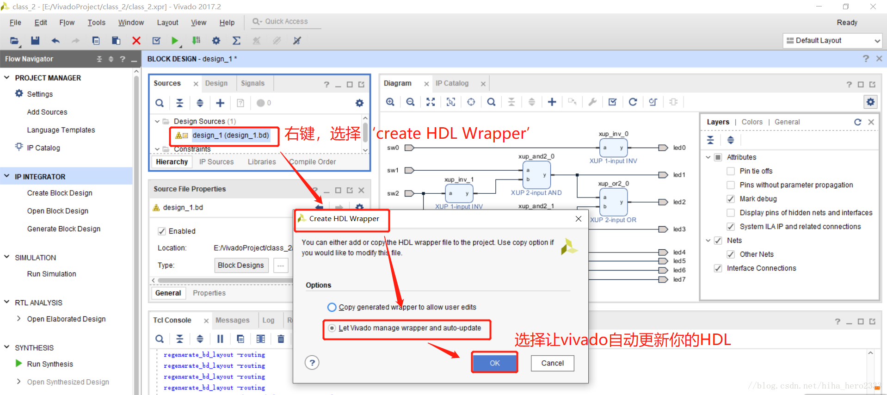The height and width of the screenshot is (395, 887).
Task: Collapse RTL ANALYSIS section
Action: click(7, 302)
